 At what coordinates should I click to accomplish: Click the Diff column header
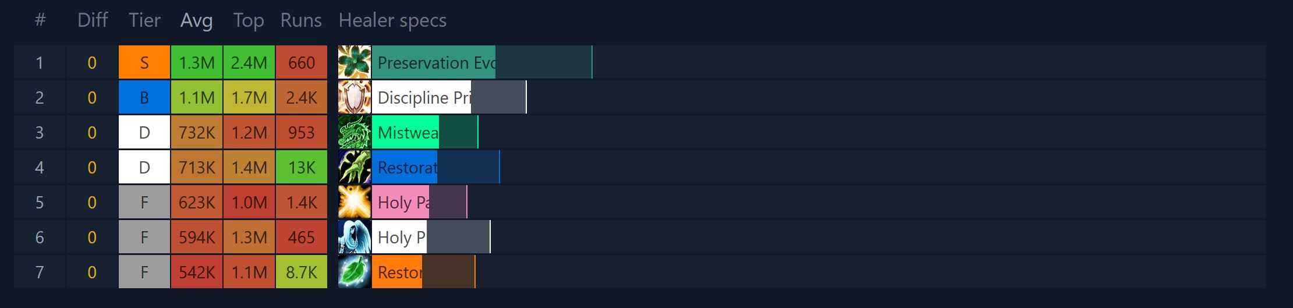[93, 21]
